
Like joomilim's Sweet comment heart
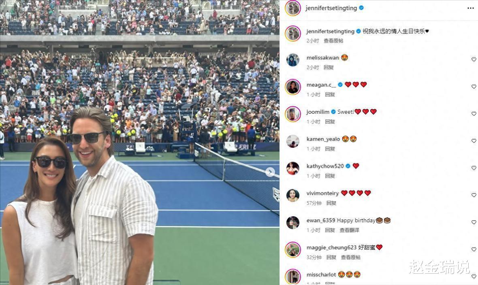click(474, 114)
